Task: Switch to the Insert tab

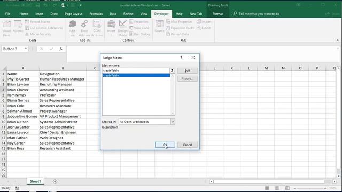Action: point(39,14)
